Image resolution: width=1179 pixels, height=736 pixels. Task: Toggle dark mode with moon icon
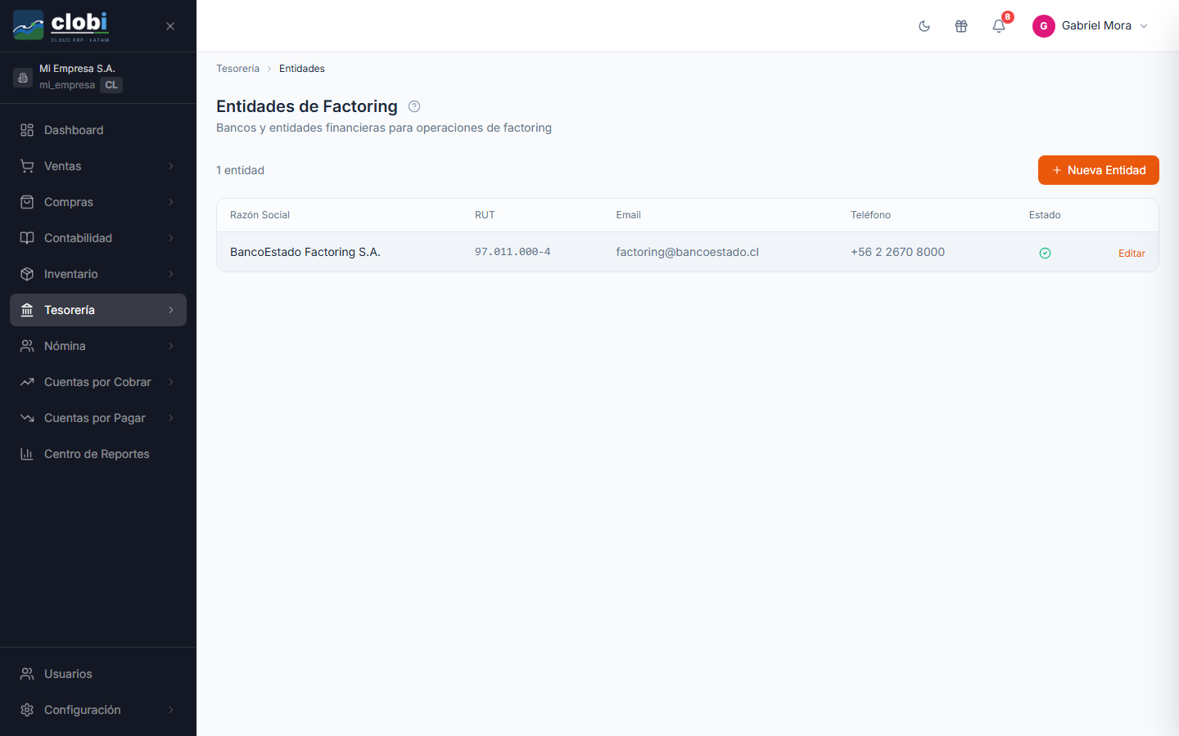click(x=924, y=26)
